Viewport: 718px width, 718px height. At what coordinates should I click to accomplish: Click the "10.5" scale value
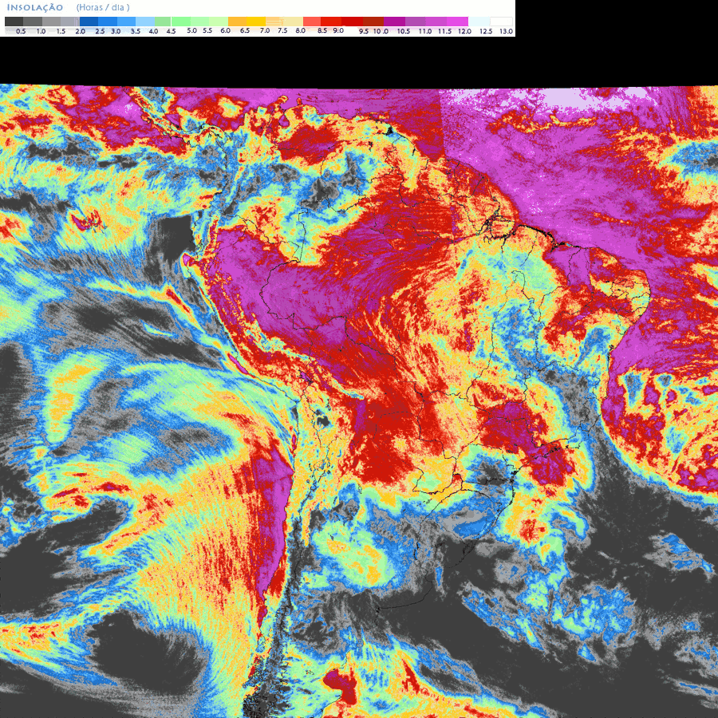coord(404,32)
